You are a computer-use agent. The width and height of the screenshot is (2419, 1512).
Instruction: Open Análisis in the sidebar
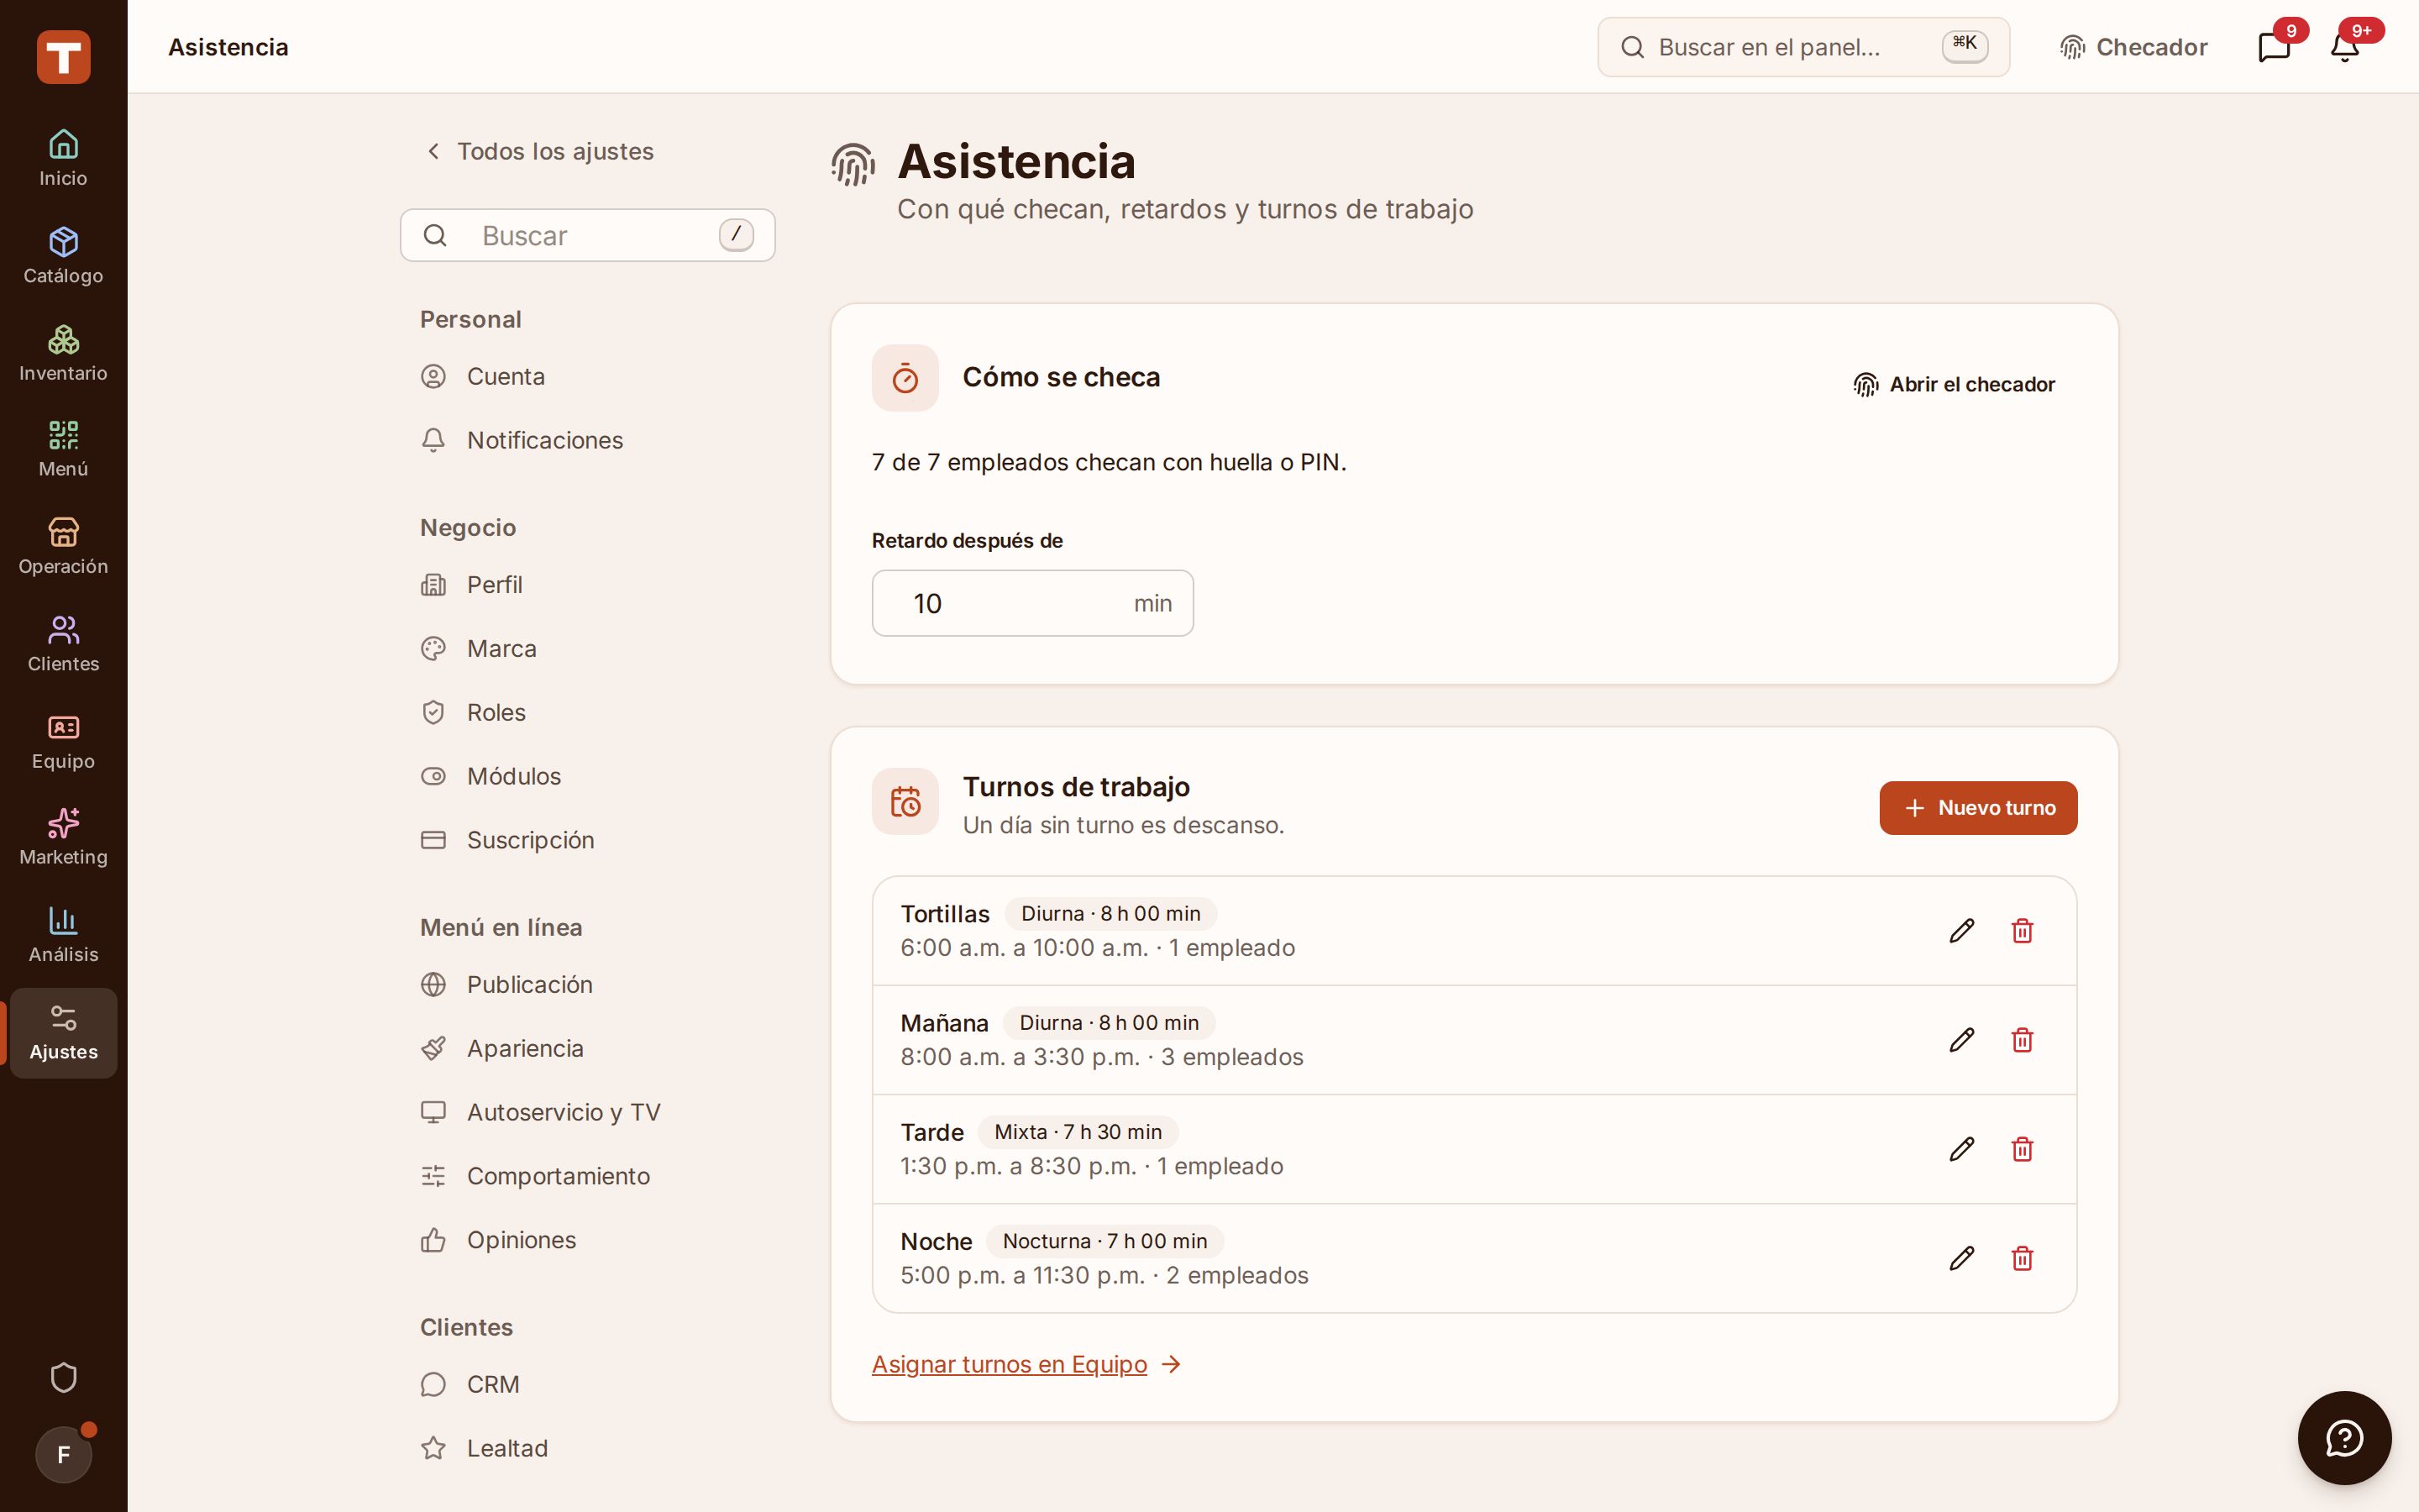(63, 935)
